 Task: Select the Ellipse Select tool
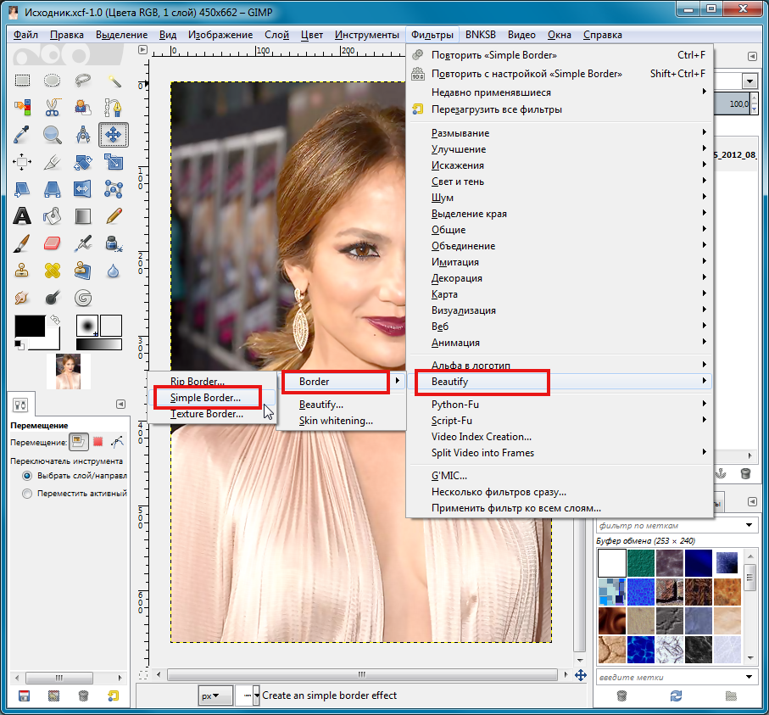[52, 80]
